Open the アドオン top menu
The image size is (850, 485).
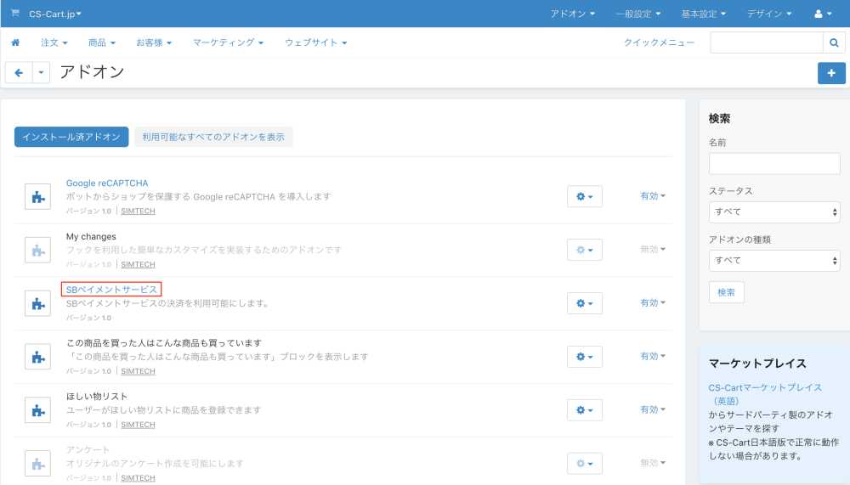[x=572, y=14]
